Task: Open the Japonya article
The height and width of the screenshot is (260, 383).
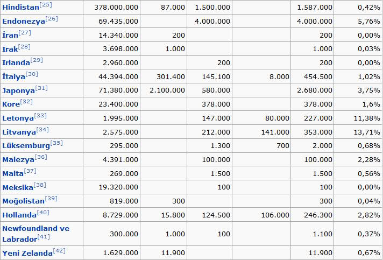Action: tap(18, 91)
